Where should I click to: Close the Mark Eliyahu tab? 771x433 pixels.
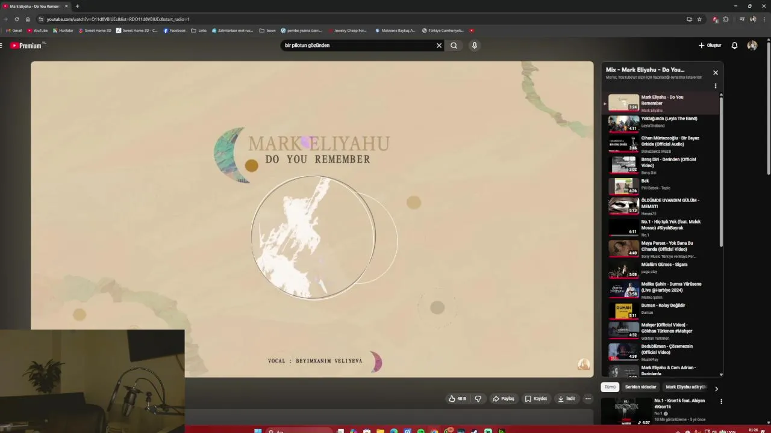tap(66, 6)
